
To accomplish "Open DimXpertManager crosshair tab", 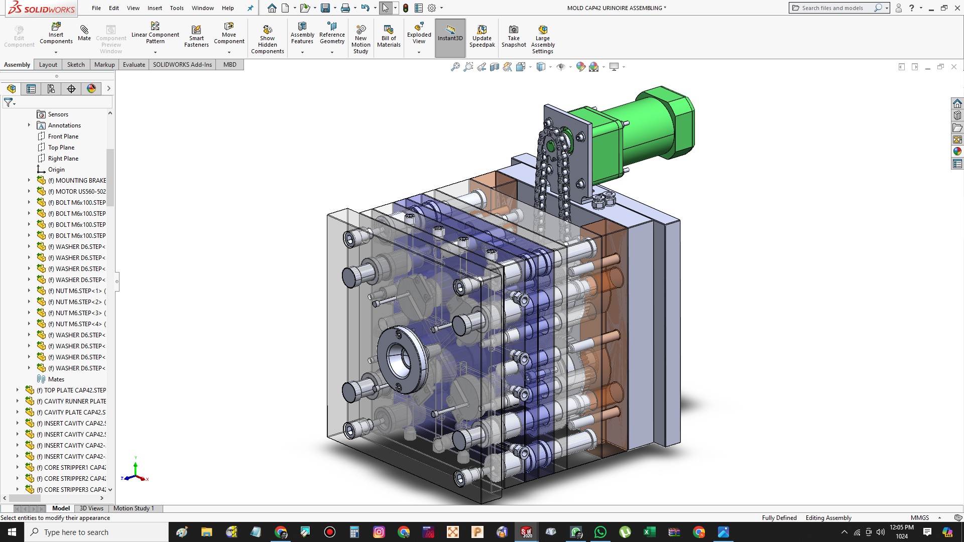I will pyautogui.click(x=71, y=89).
